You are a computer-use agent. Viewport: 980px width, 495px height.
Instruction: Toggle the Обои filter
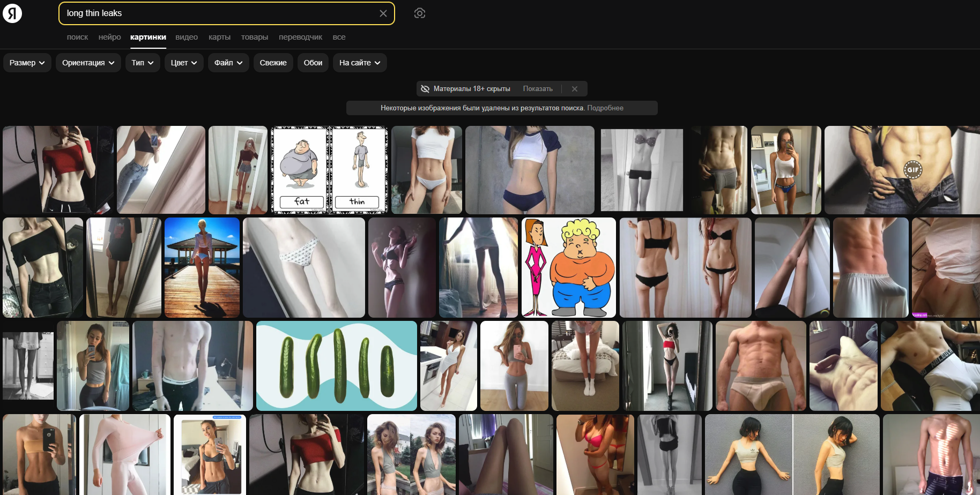(313, 63)
